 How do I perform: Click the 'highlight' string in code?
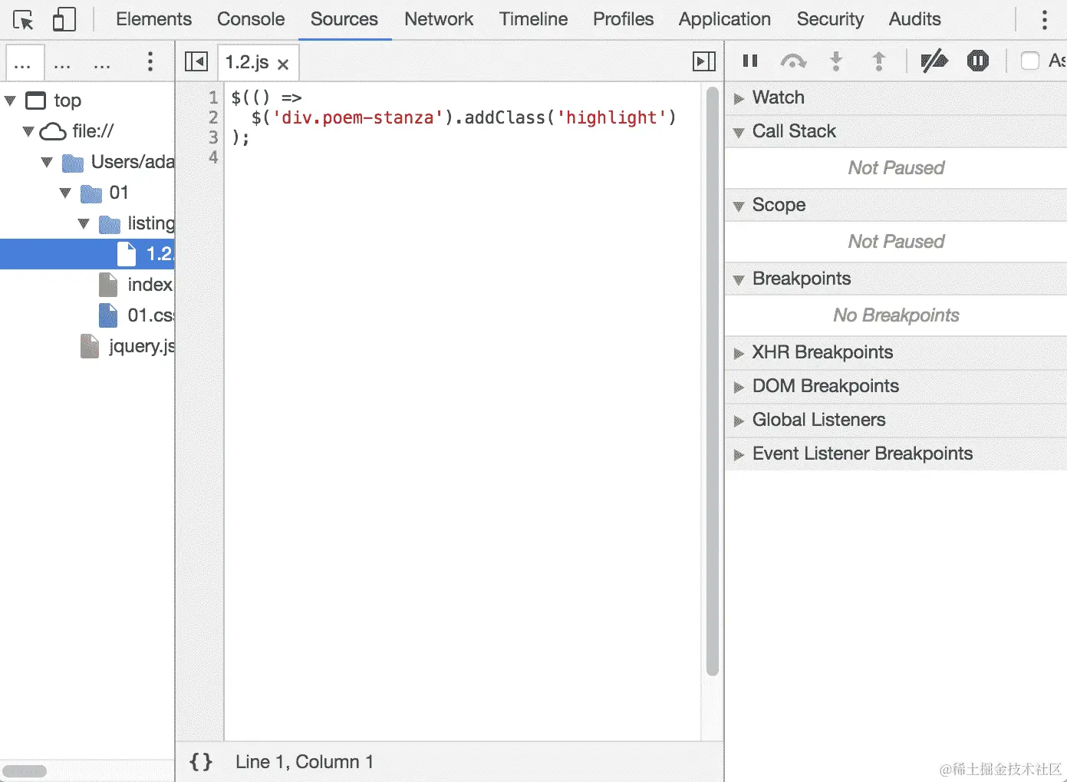[x=611, y=117]
